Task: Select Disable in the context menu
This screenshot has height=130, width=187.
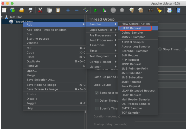Action: [55, 99]
